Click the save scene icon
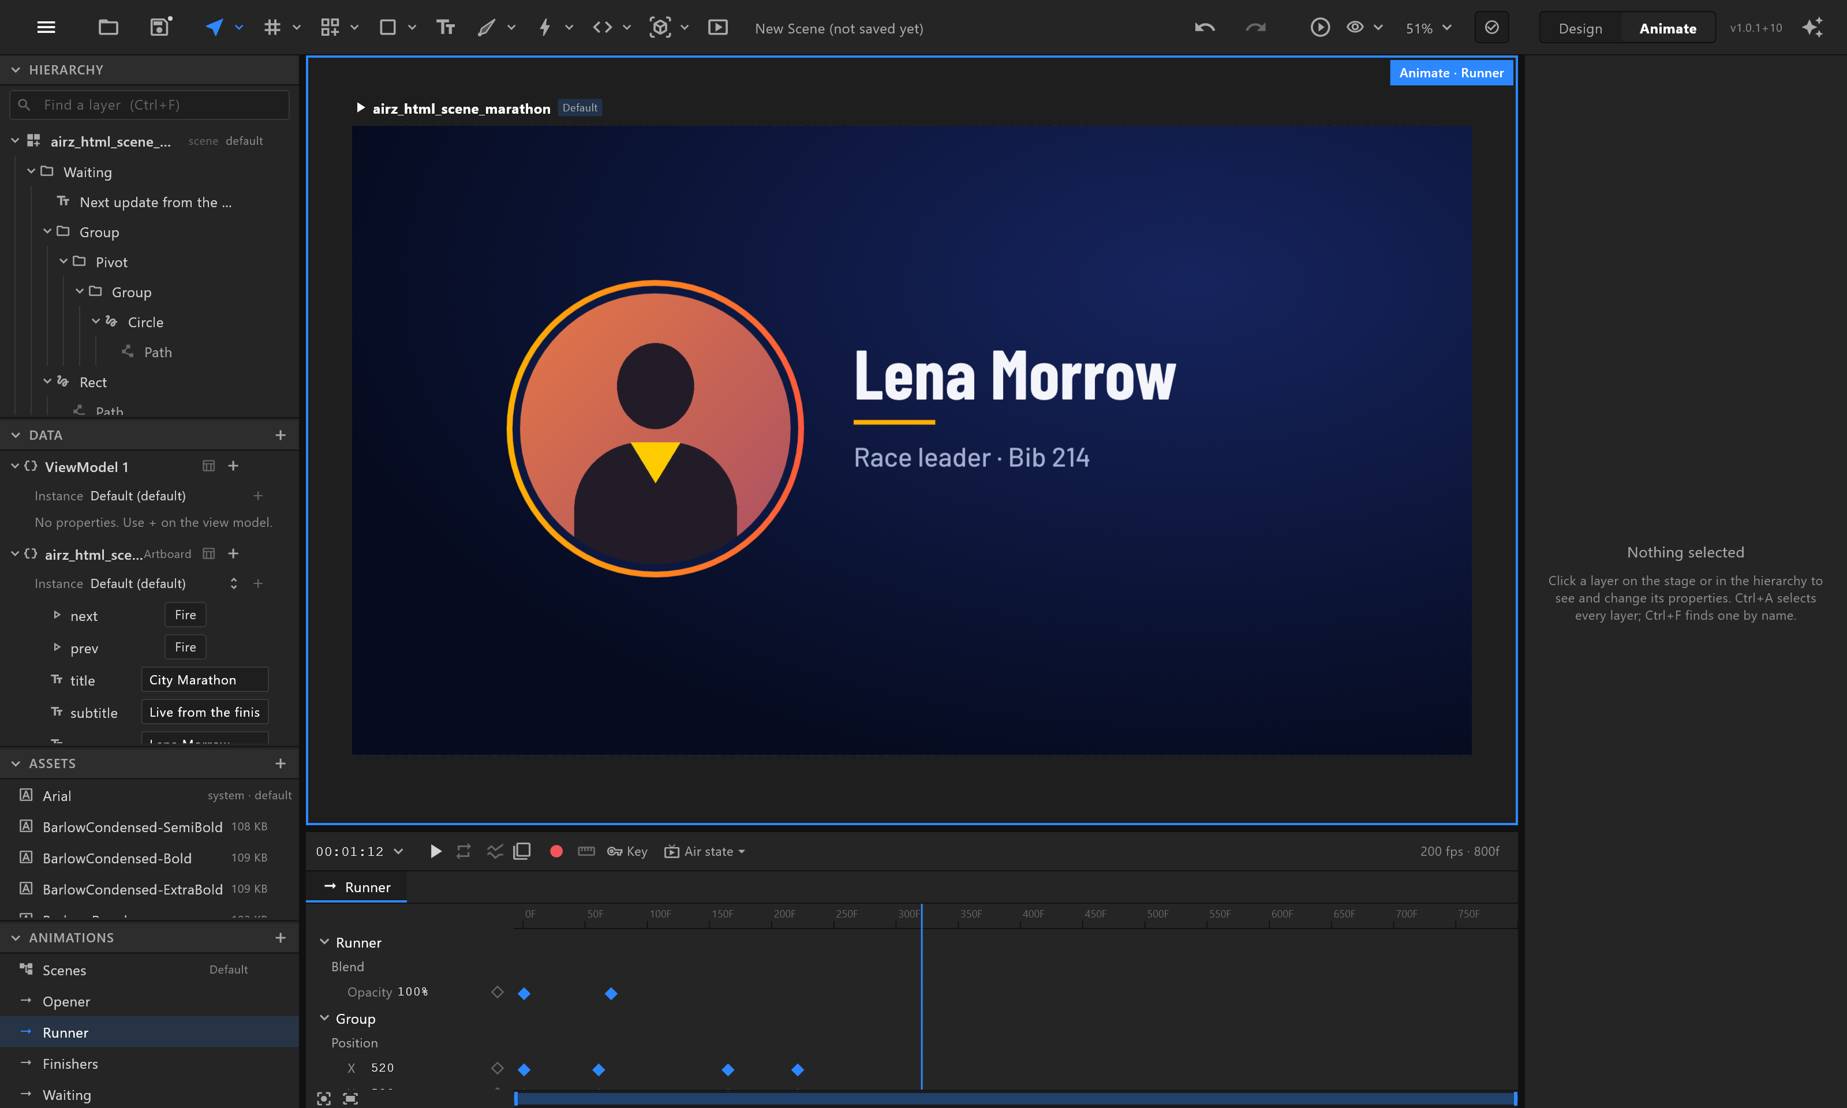This screenshot has width=1847, height=1108. pyautogui.click(x=160, y=28)
